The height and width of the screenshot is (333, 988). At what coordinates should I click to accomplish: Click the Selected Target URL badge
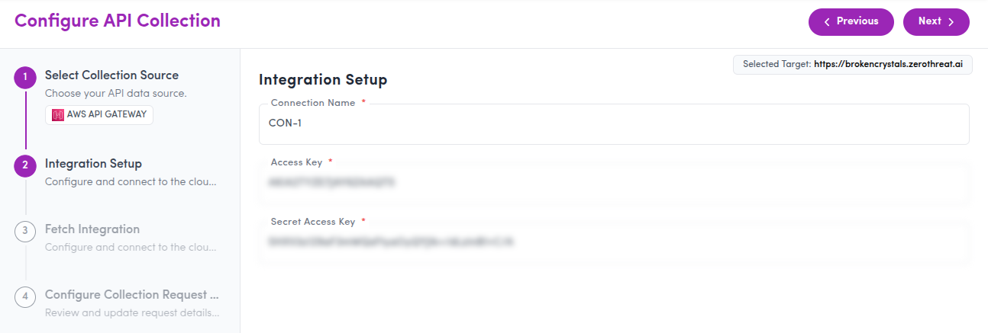pos(853,65)
